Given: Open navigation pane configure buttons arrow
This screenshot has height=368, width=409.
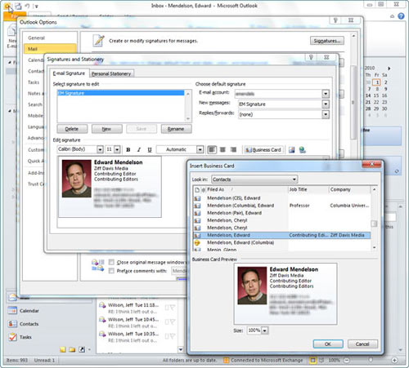Looking at the screenshot, I should pyautogui.click(x=89, y=350).
